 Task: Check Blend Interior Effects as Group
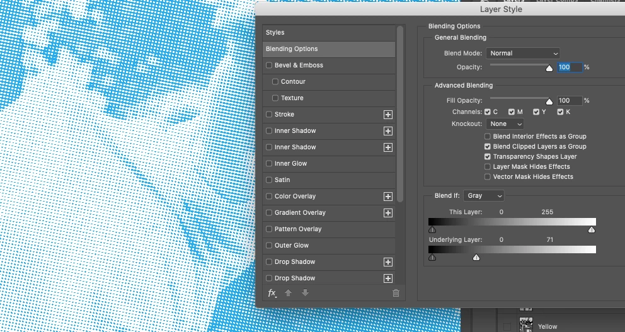tap(488, 136)
